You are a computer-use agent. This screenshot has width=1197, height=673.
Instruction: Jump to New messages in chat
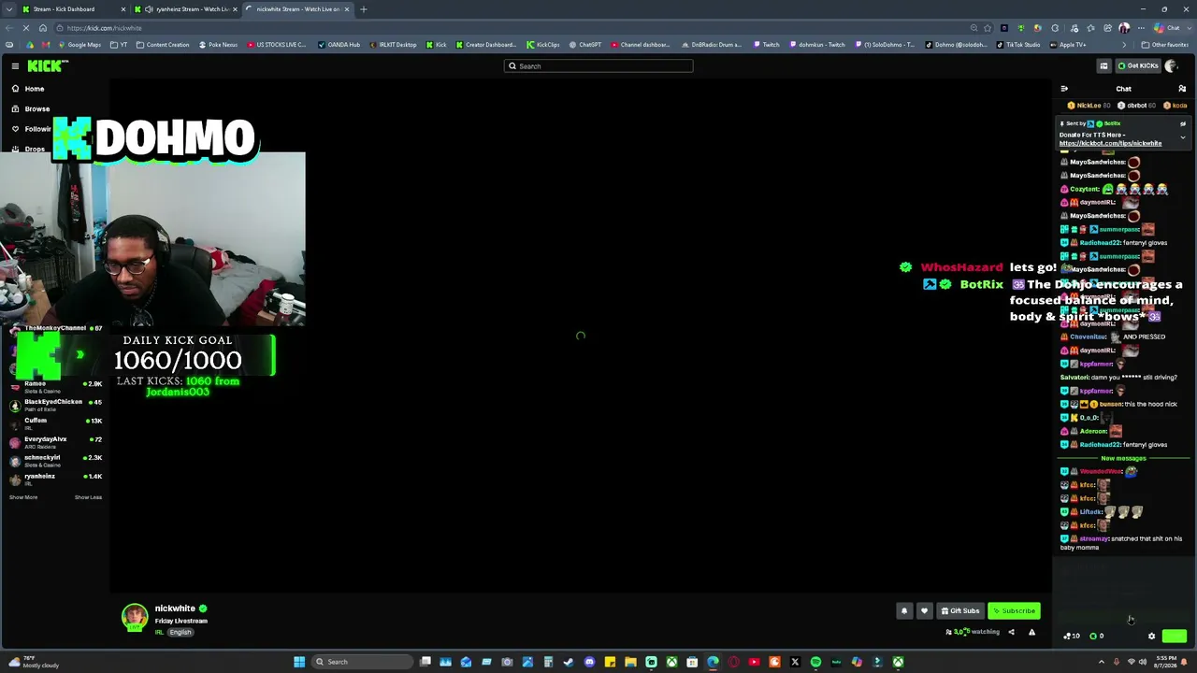1123,458
